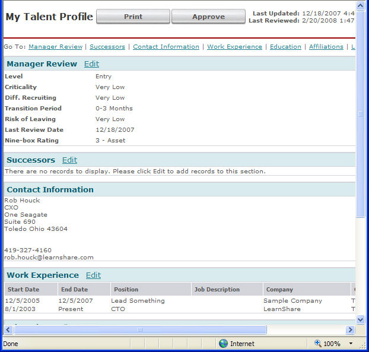Select the '0-3 Months' transition period value
Screen dimensions: 369x352
114,108
